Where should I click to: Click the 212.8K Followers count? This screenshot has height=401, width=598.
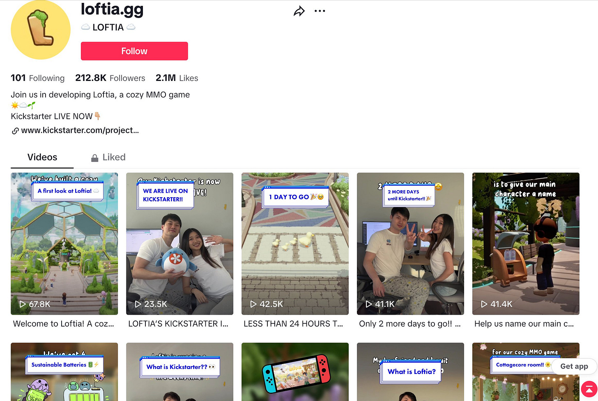[110, 78]
